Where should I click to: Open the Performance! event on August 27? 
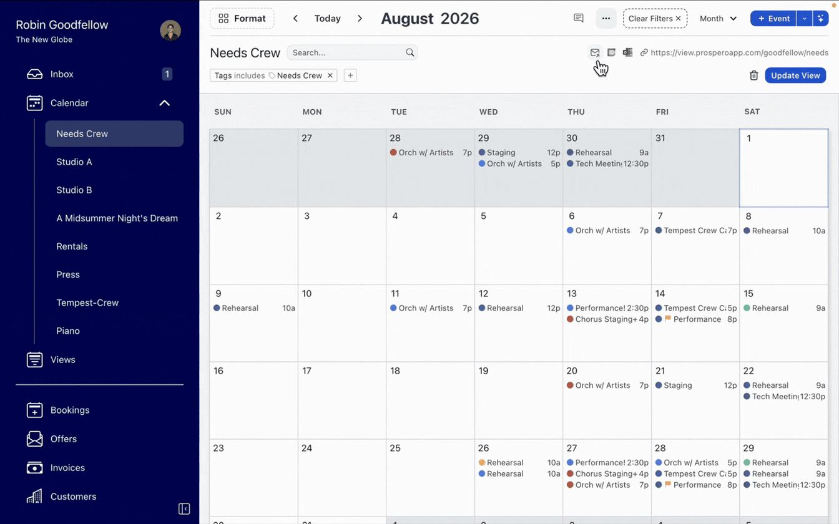(x=607, y=463)
